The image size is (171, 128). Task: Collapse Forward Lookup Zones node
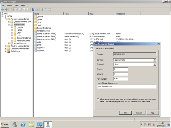point(6,19)
